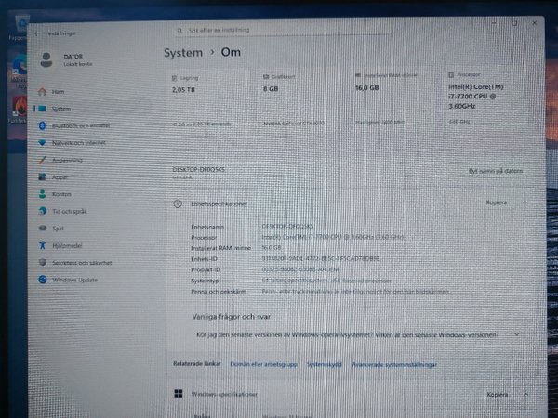Image resolution: width=558 pixels, height=418 pixels.
Task: Collapse the Enhetsspecifikationer section chevron
Action: pos(524,202)
